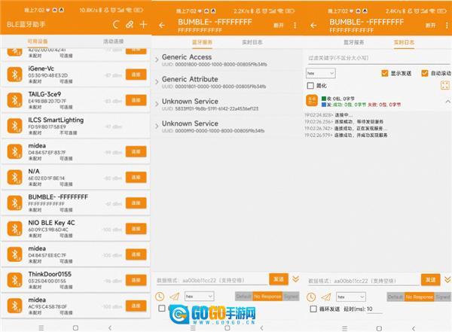Tap the clock history icon in services screen
Viewport: 452px width, 332px height.
click(160, 297)
